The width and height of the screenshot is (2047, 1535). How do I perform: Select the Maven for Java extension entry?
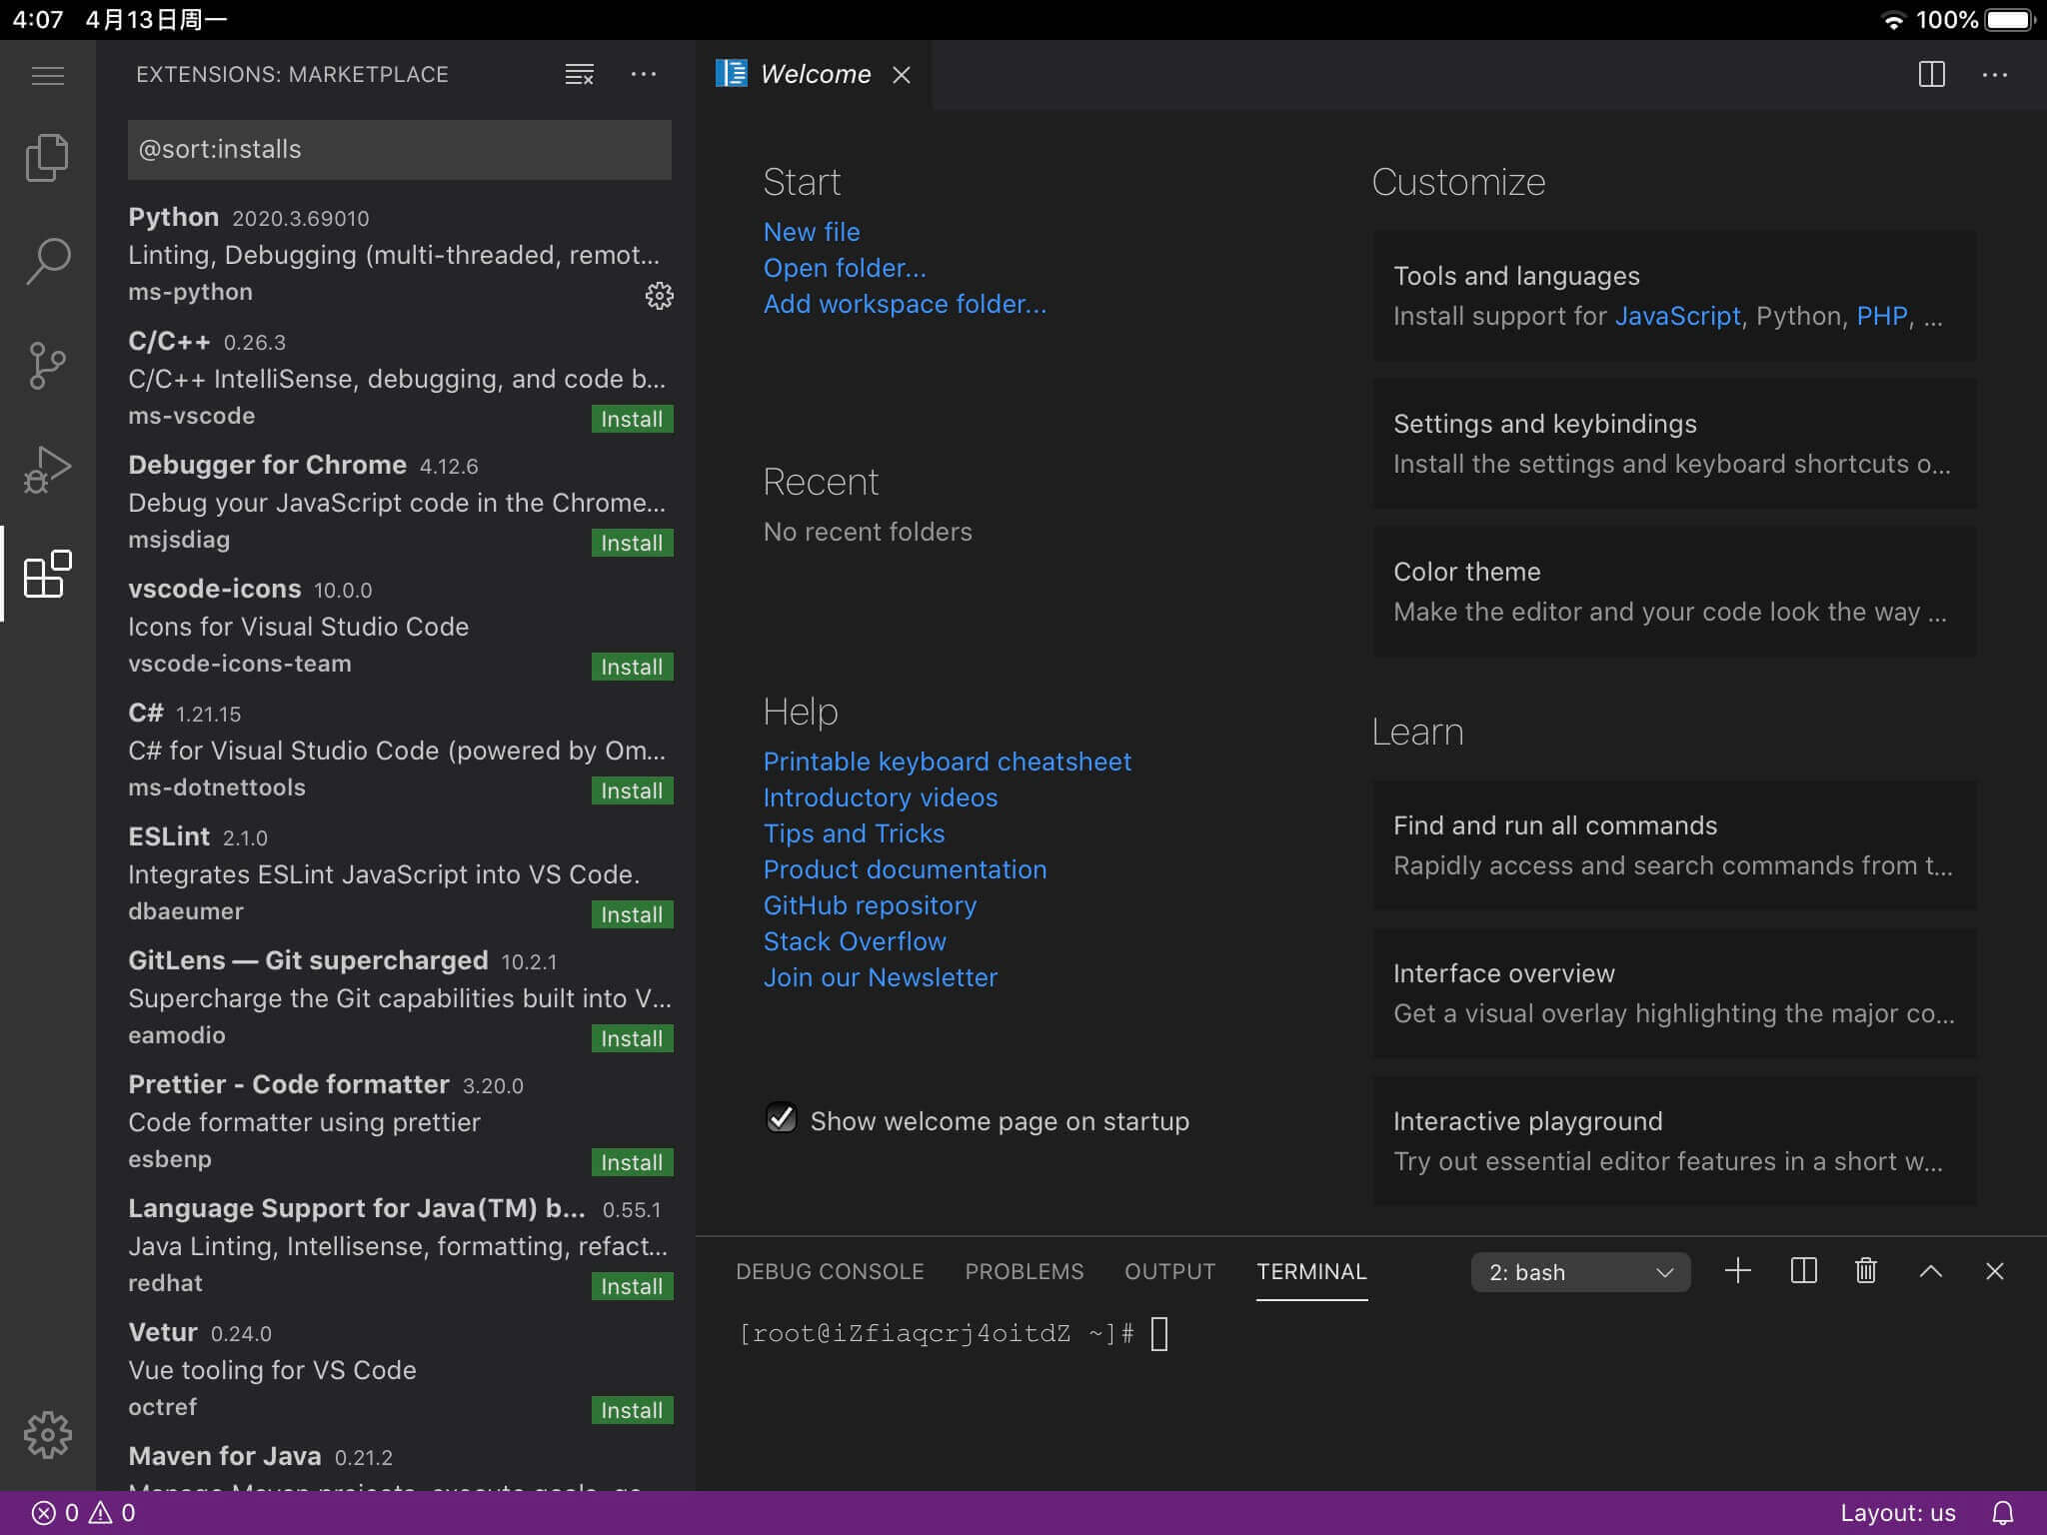click(396, 1463)
